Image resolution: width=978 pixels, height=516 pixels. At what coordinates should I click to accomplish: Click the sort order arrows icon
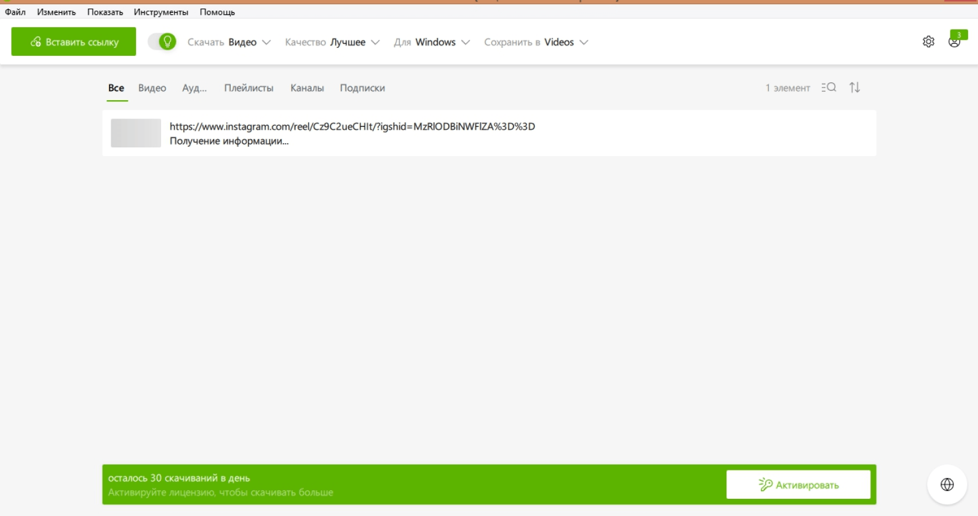click(x=854, y=88)
